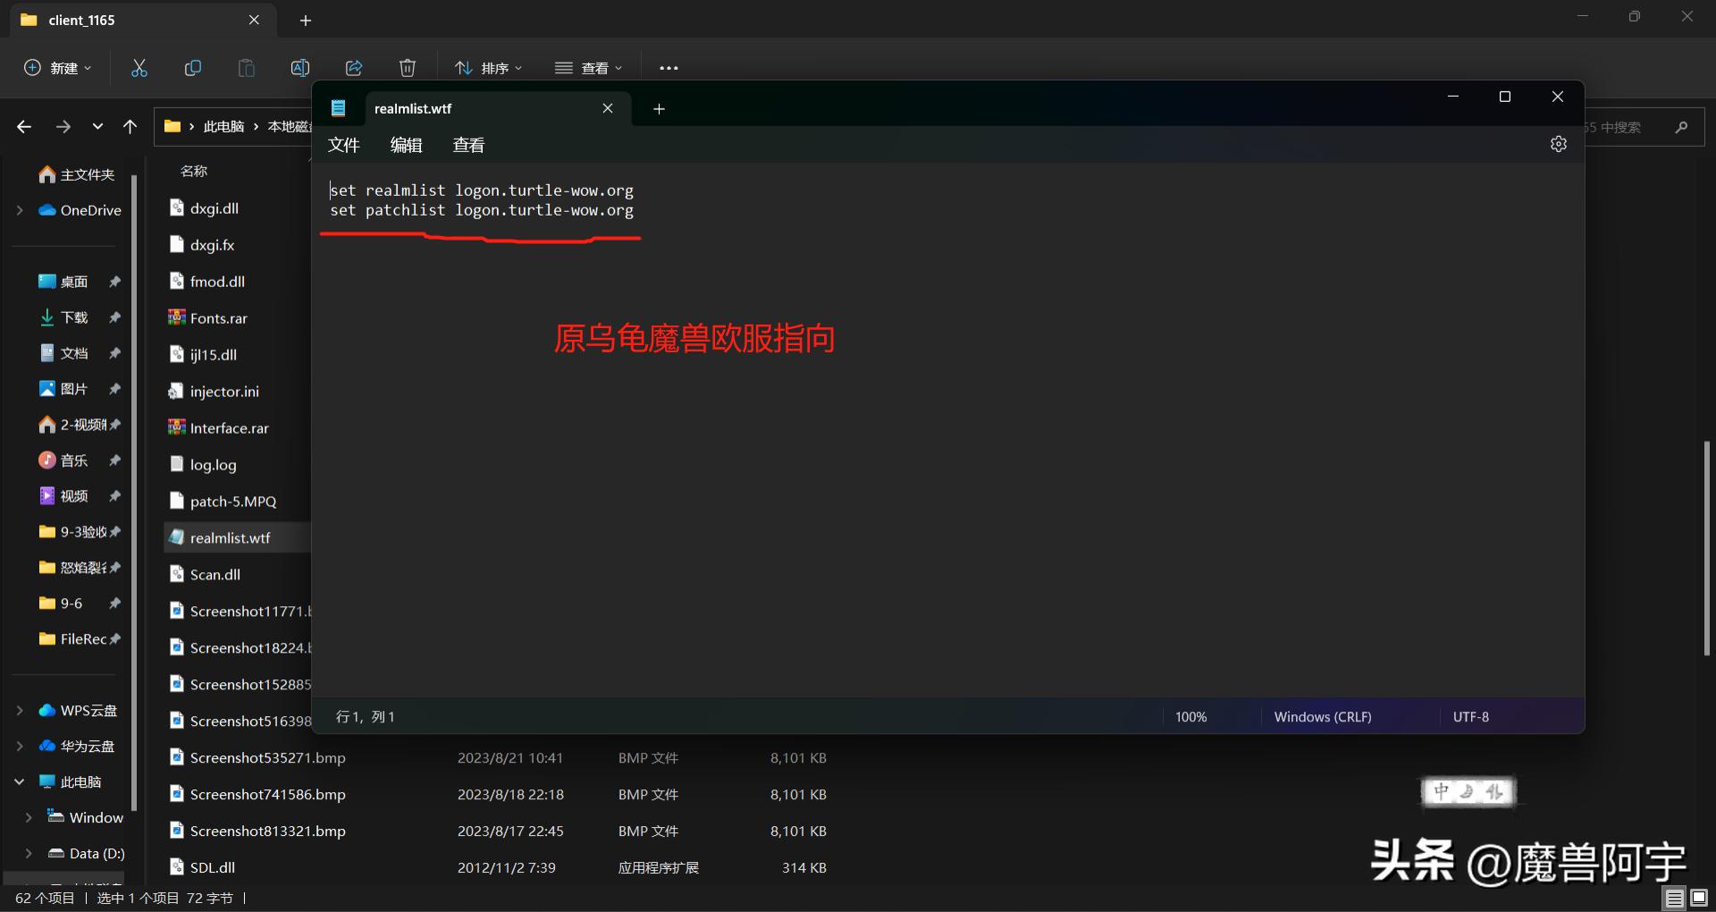This screenshot has height=912, width=1716.
Task: Open recent locations dropdown arrow
Action: 97,127
